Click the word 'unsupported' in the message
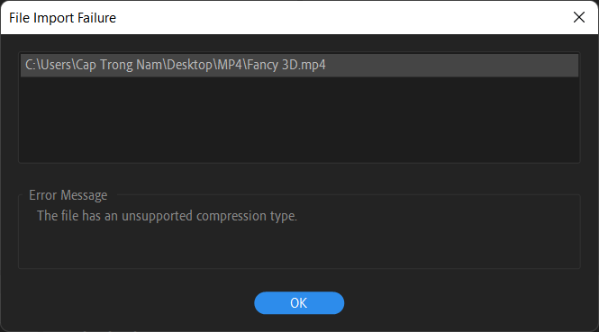599x332 pixels. [x=157, y=216]
